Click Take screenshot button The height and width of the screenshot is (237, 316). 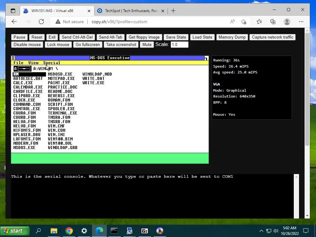[x=121, y=44]
